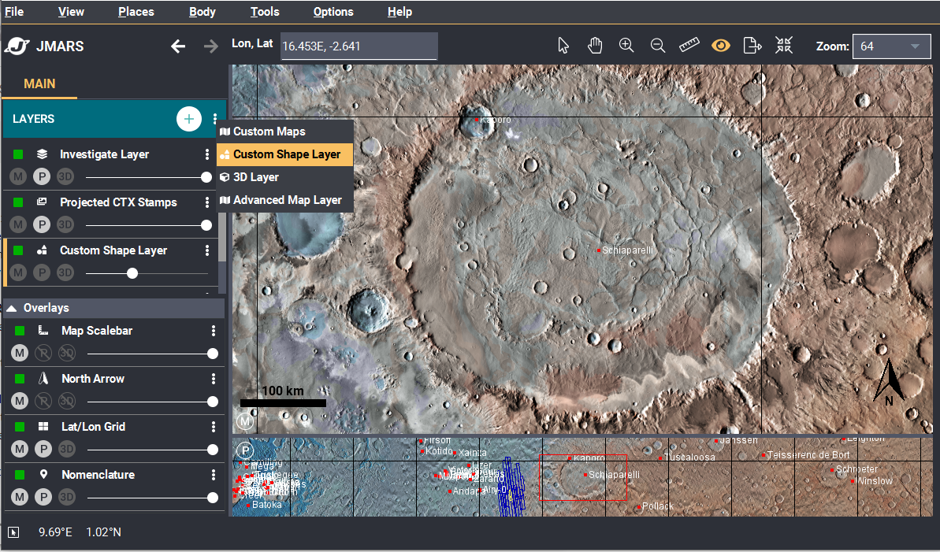
Task: Choose Custom Maps from popup menu
Action: point(284,132)
